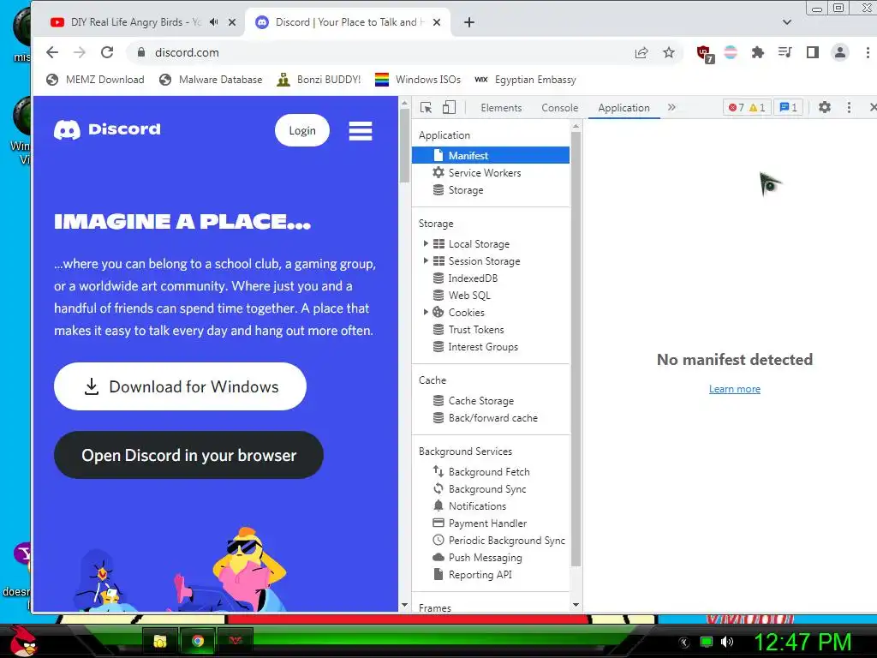Select IndexedDB entry
The image size is (877, 658).
coord(473,278)
